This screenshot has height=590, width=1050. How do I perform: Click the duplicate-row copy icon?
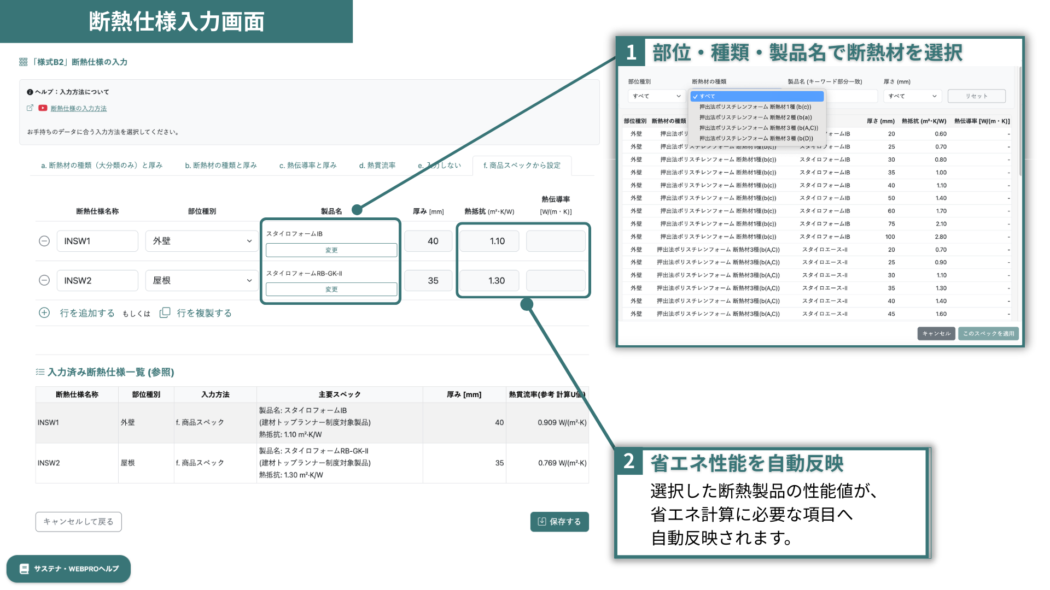(165, 312)
